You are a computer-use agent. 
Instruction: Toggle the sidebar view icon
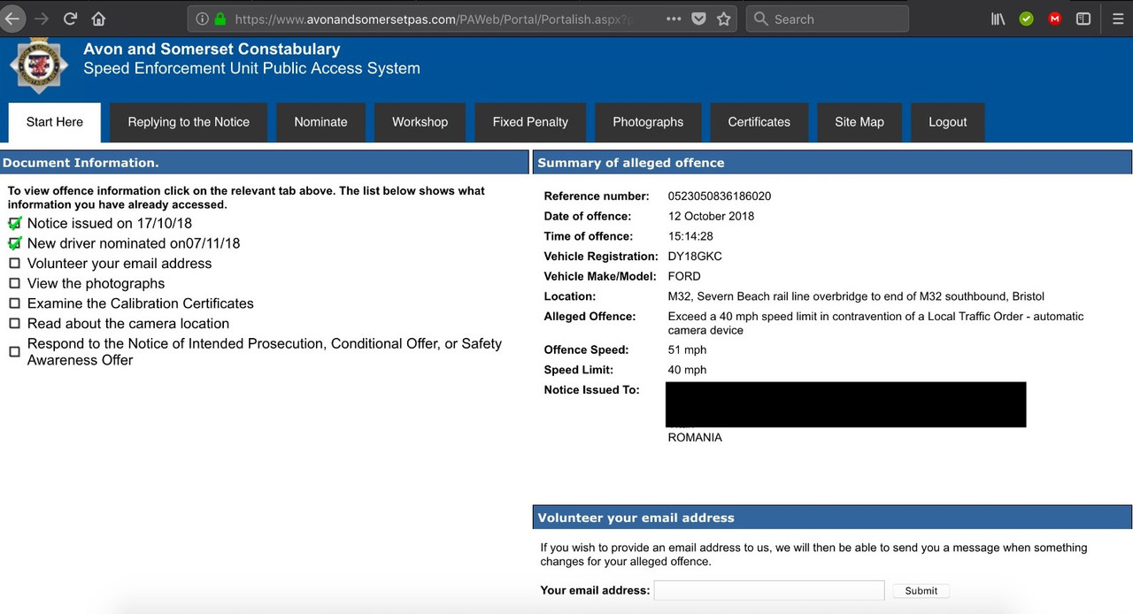point(1083,19)
